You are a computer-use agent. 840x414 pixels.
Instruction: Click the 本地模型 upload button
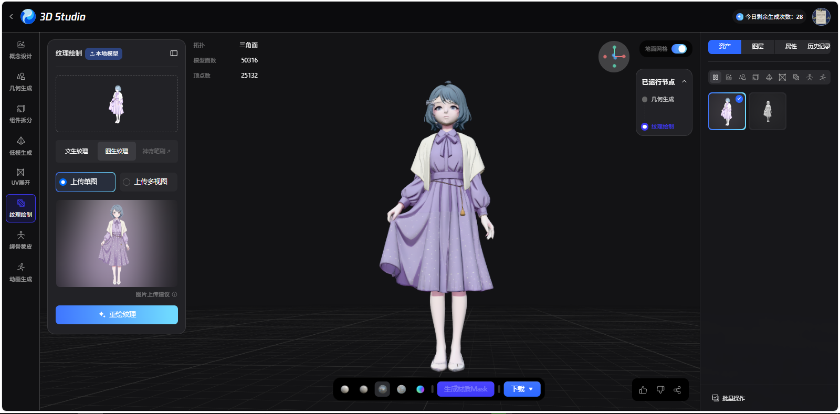pyautogui.click(x=103, y=54)
